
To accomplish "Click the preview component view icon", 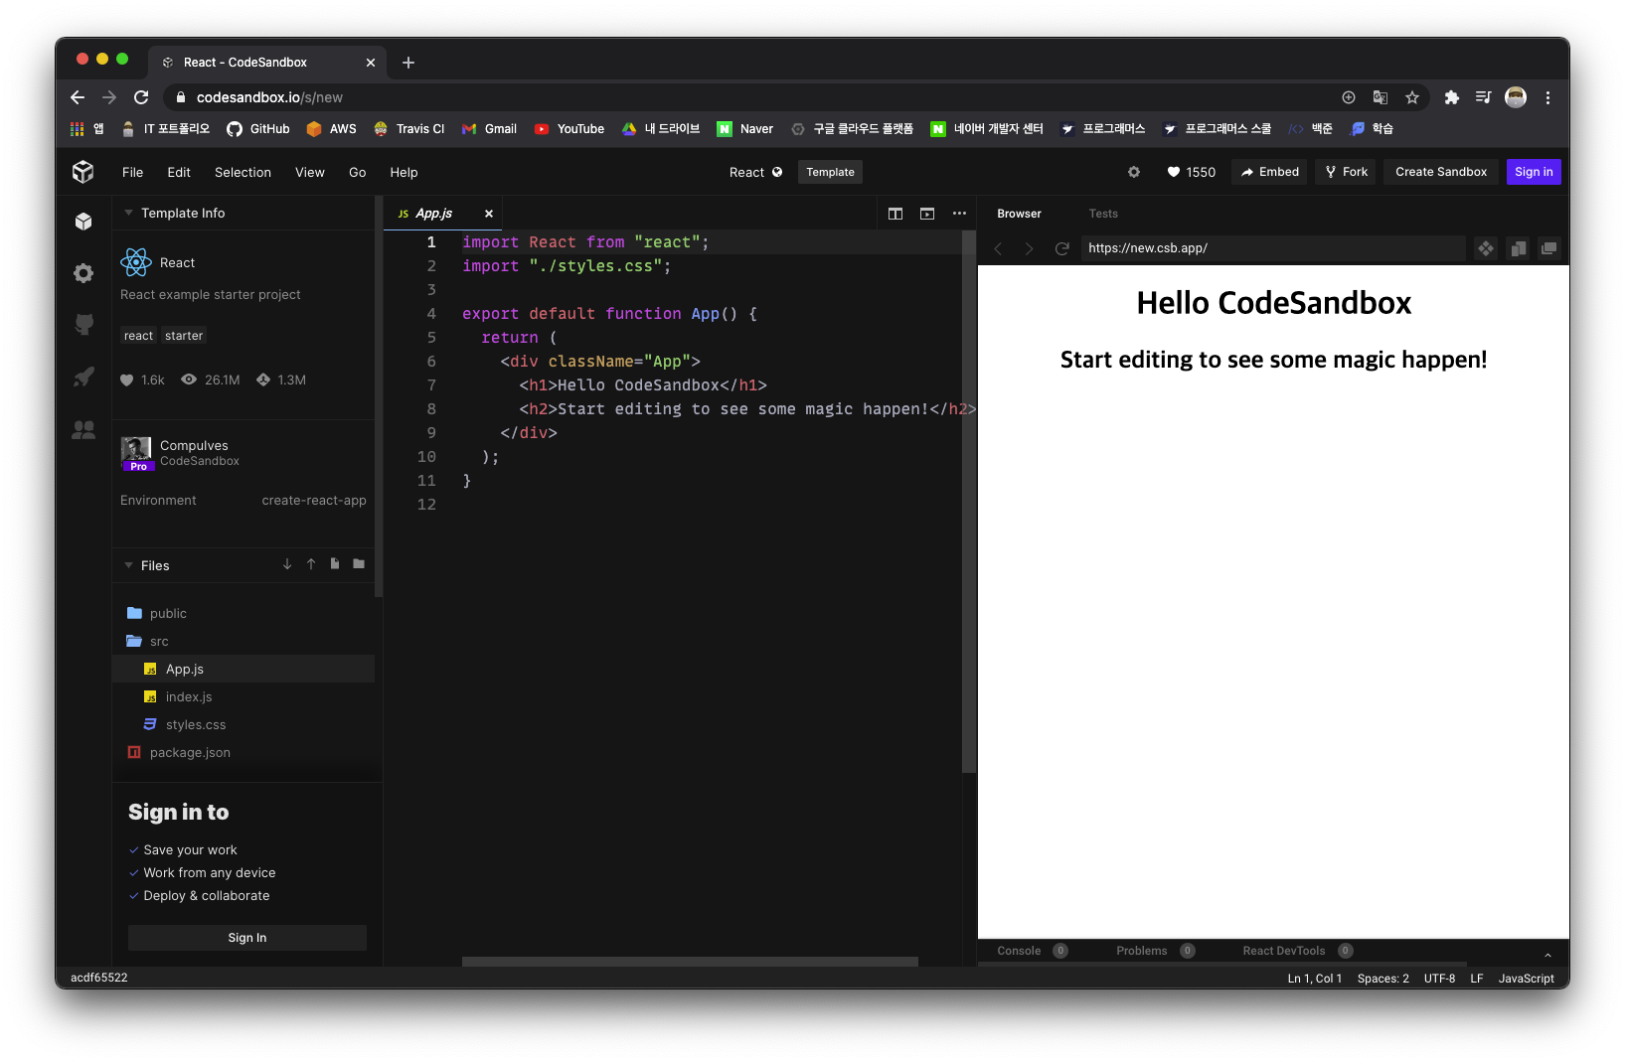I will (x=1486, y=248).
